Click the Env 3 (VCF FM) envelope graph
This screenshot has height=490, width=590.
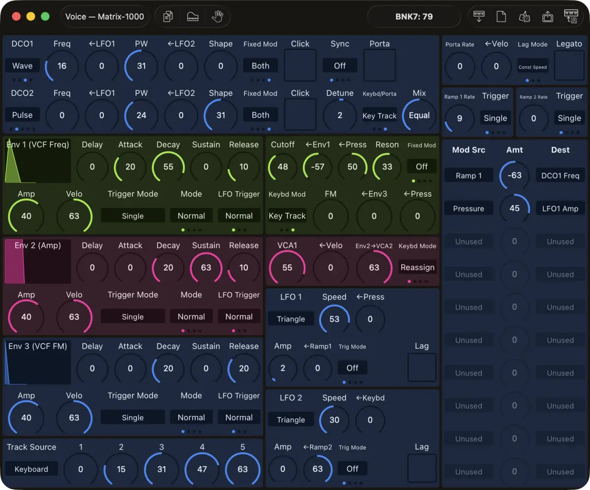pos(38,363)
